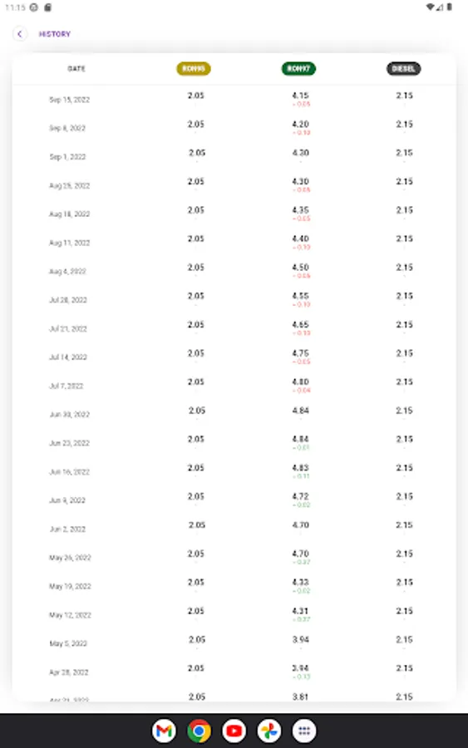Select RON97 price 4.84 on Jun 30
Viewport: 468px width, 748px height.
[x=301, y=411]
